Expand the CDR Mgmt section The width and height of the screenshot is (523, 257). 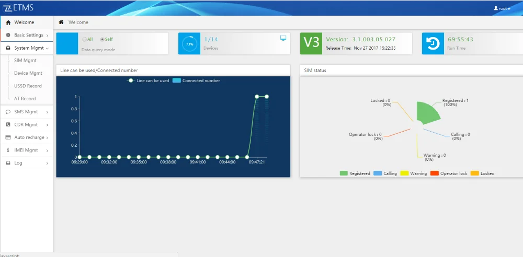(x=26, y=125)
